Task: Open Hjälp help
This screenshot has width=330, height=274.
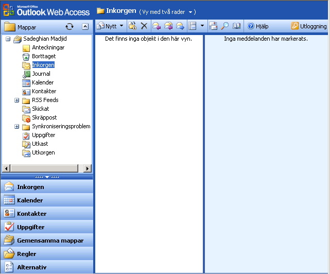Action: coord(258,26)
